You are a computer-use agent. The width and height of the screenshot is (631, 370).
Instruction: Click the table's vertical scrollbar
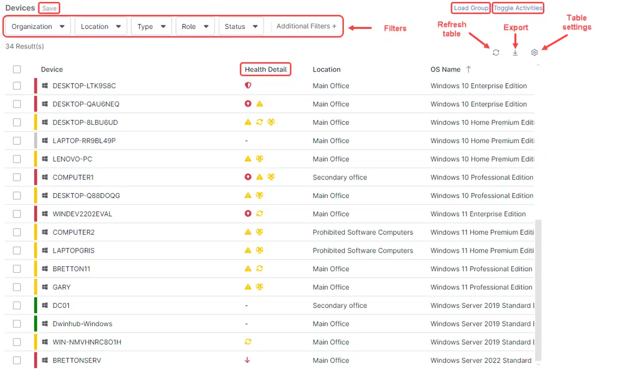click(538, 292)
